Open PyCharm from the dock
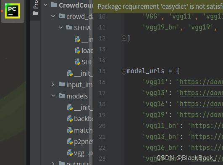 click(x=13, y=11)
